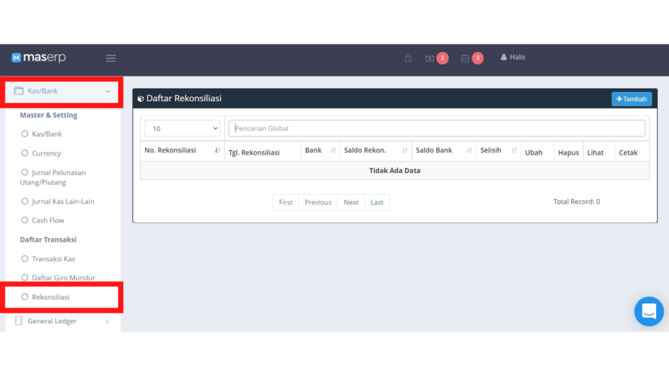Viewport: 669px width, 376px height.
Task: Sort the Selisih column
Action: (x=514, y=151)
